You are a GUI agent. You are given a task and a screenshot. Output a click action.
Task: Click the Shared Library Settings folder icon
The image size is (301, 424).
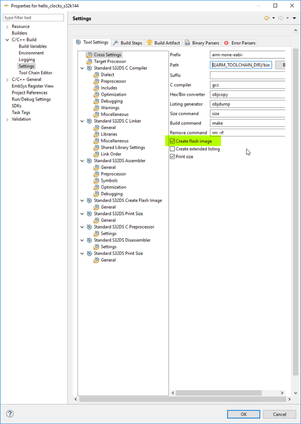coord(96,148)
